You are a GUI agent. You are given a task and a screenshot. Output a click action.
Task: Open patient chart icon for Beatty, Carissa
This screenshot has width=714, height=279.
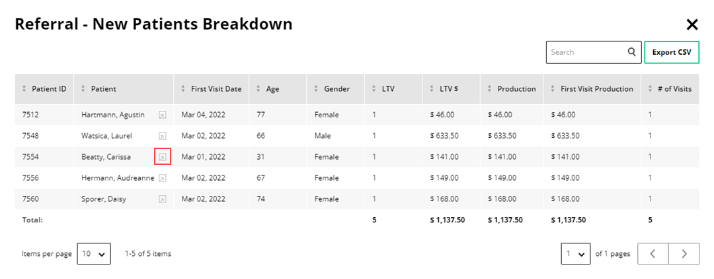point(162,157)
